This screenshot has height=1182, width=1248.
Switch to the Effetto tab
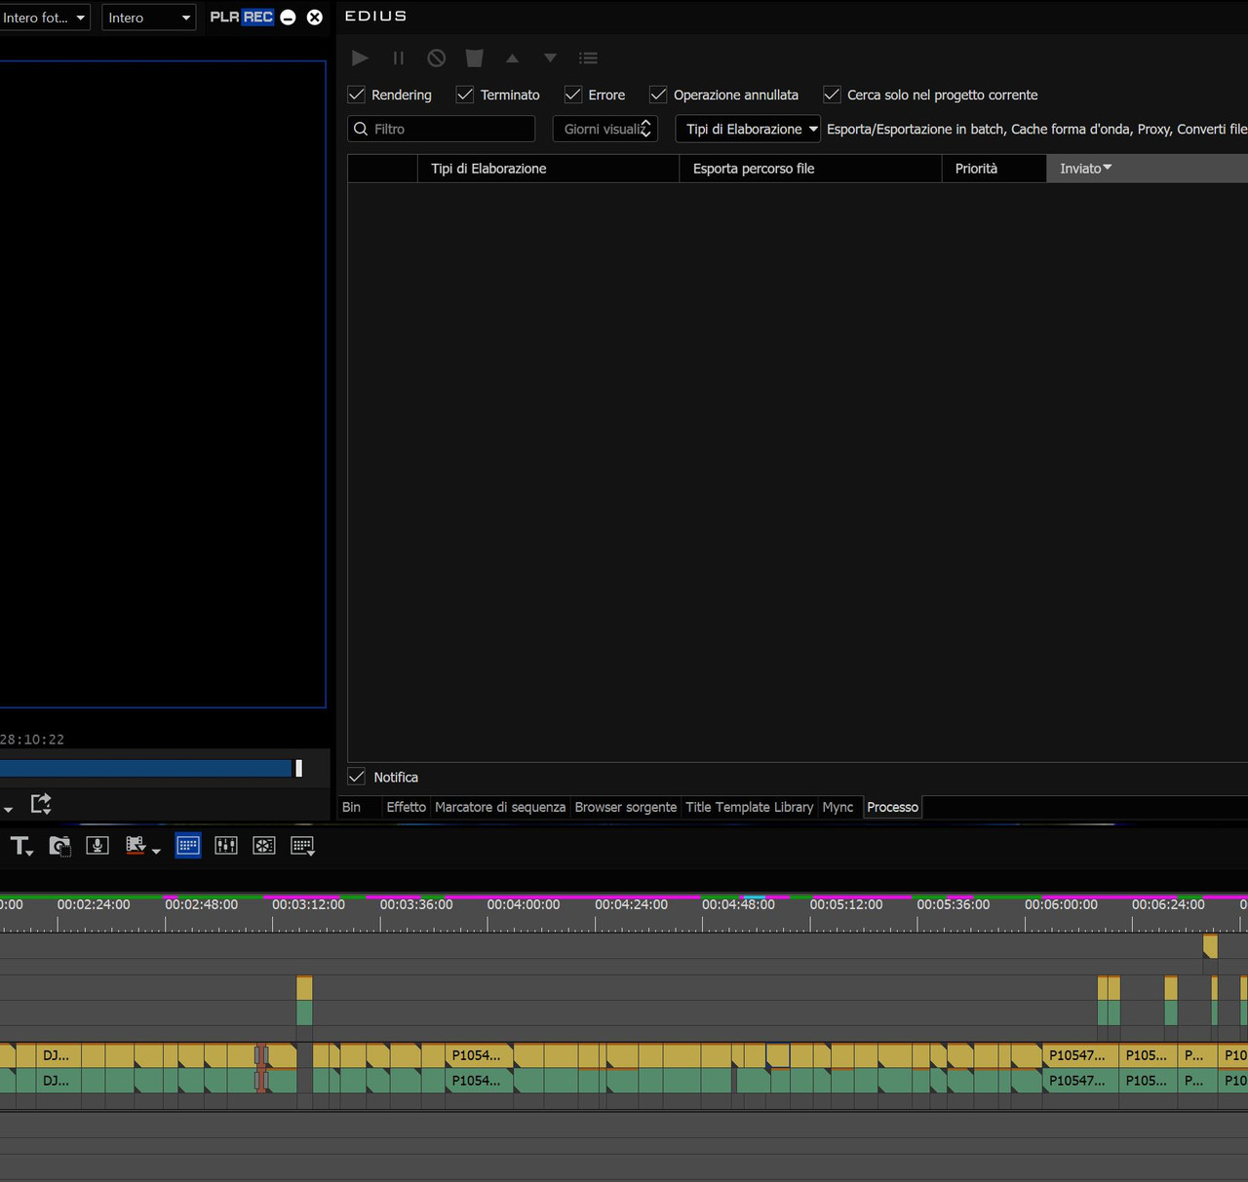(x=406, y=807)
